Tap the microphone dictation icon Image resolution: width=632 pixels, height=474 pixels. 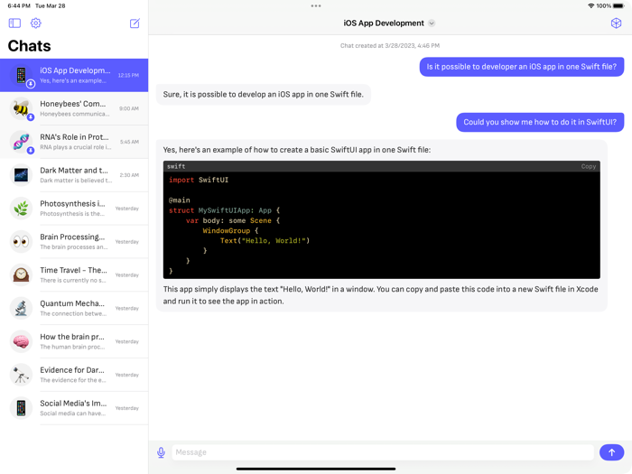161,452
